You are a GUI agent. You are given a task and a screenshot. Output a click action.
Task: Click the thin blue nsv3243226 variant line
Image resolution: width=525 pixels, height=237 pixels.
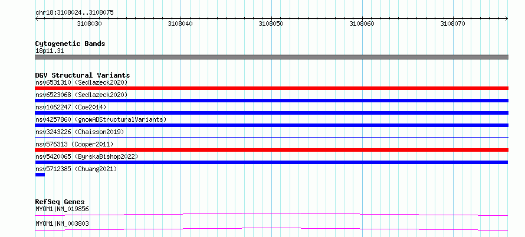[271, 137]
